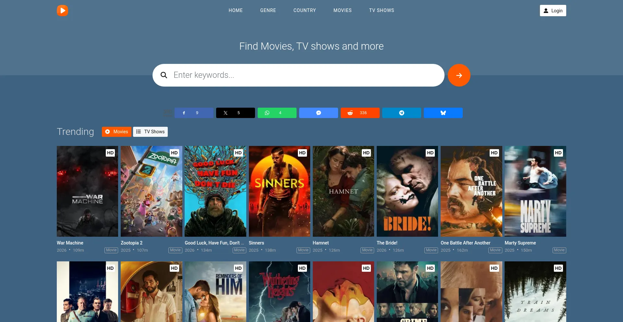Focus the Enter keywords search field
Image resolution: width=623 pixels, height=322 pixels.
tap(299, 75)
